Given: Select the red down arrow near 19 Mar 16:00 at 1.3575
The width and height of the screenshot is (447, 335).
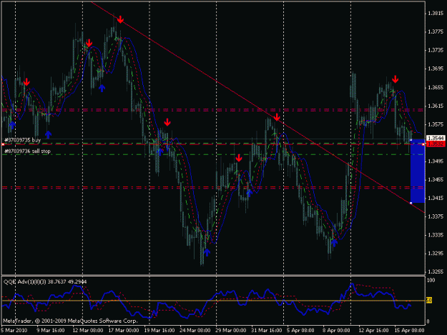Looking at the screenshot, I should click(167, 122).
